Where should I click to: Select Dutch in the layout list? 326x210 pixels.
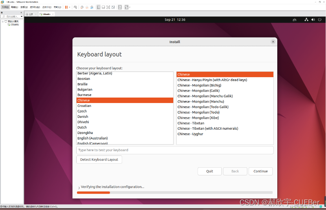125,127
